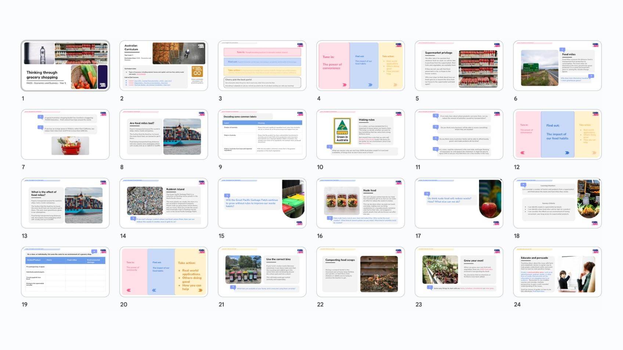This screenshot has height=350, width=623.
Task: Click blue forward arrow on slide 12
Action: (567, 153)
